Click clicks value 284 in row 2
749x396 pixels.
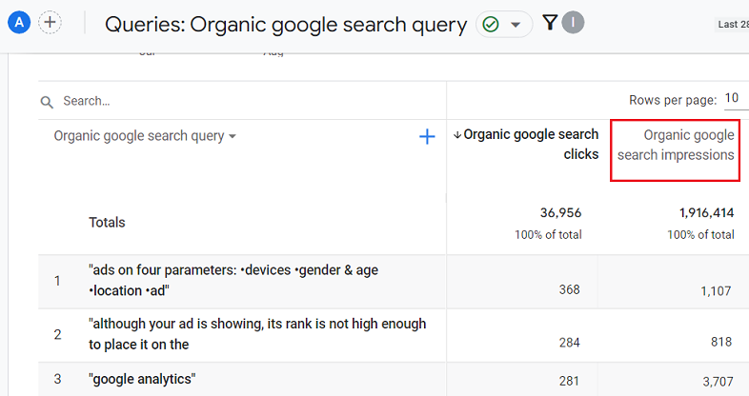570,343
